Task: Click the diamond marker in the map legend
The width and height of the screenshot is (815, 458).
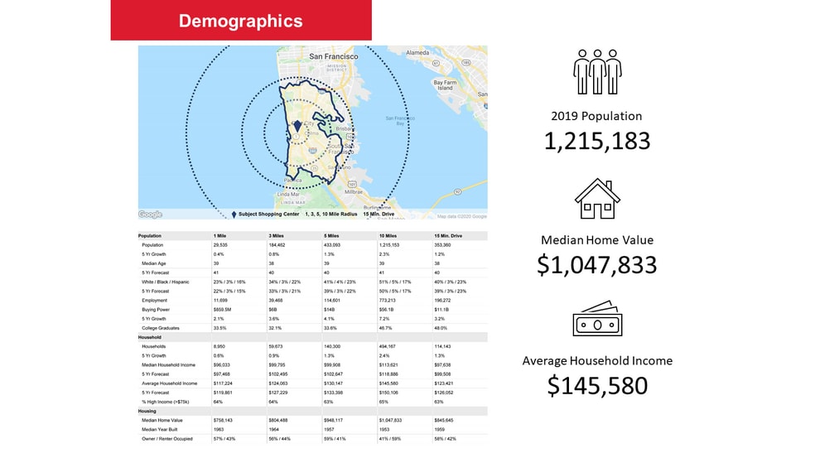Action: [234, 215]
